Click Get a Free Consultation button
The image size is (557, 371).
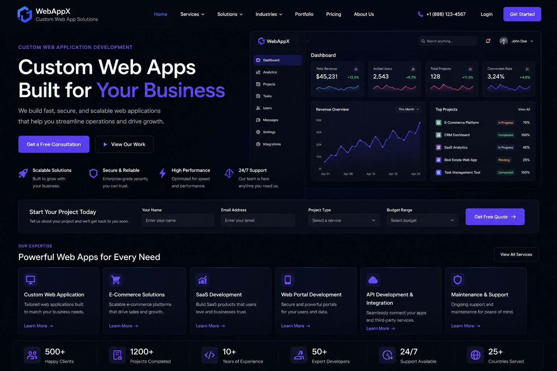point(54,144)
